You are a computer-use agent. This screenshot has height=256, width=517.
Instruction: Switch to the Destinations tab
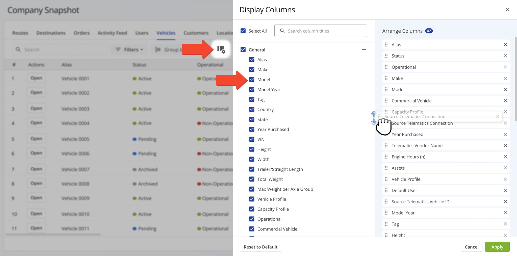point(51,33)
